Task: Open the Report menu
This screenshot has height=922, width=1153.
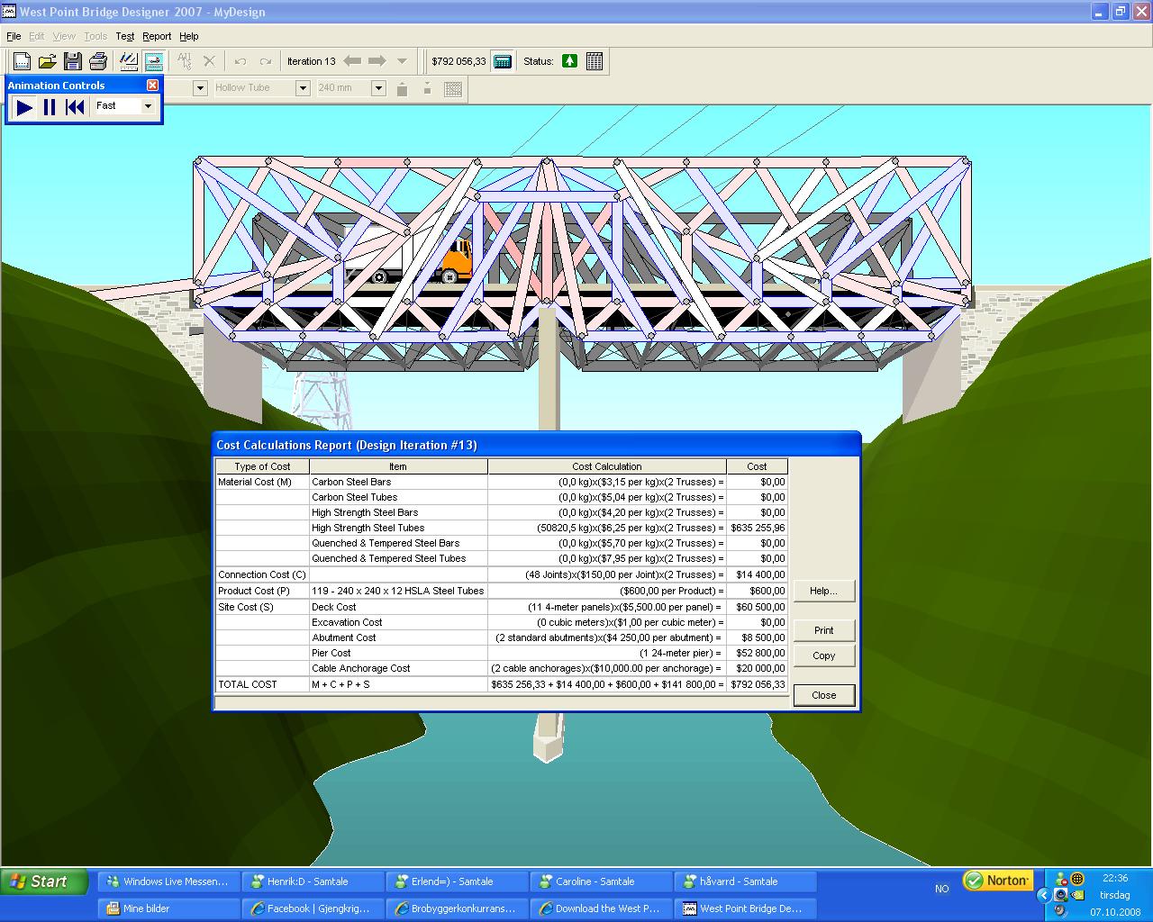Action: [x=157, y=36]
